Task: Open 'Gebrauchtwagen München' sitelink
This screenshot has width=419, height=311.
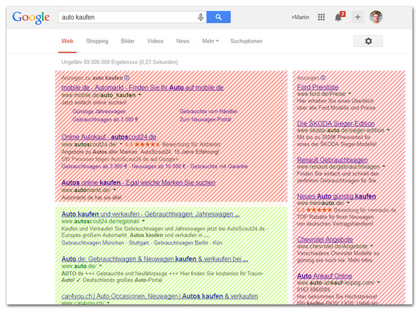Action: pos(92,242)
